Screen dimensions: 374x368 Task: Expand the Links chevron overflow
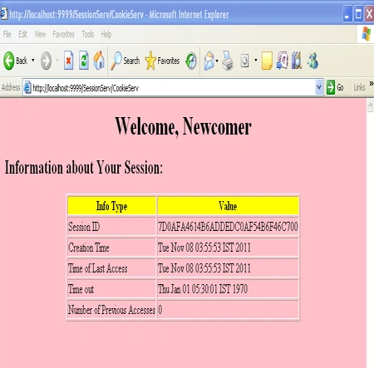point(372,83)
